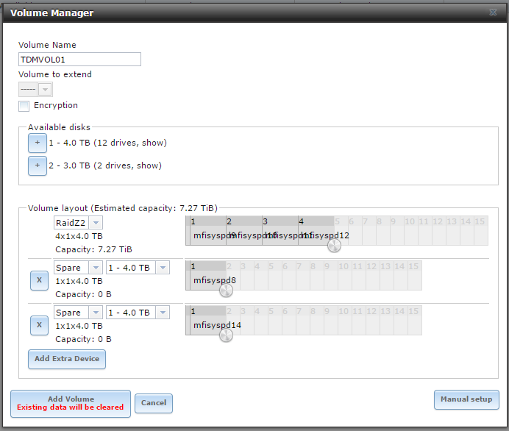The image size is (509, 431).
Task: Switch to Manual setup
Action: tap(466, 399)
